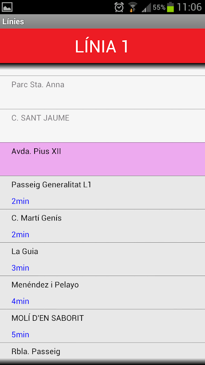The height and width of the screenshot is (365, 205).
Task: Select highlighted Avda. Pius XII stop
Action: coord(102,159)
